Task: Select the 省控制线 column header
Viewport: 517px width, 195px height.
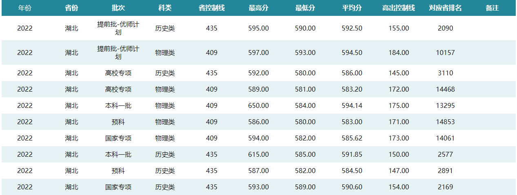Action: 211,8
